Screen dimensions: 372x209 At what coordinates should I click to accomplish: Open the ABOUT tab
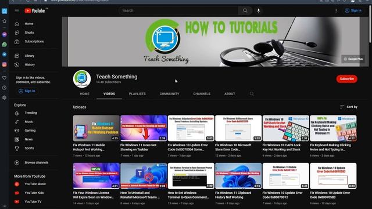[230, 94]
